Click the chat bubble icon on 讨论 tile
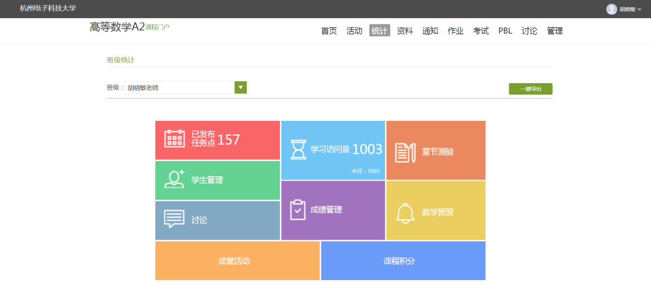Screen dimensions: 651x300 click(174, 219)
